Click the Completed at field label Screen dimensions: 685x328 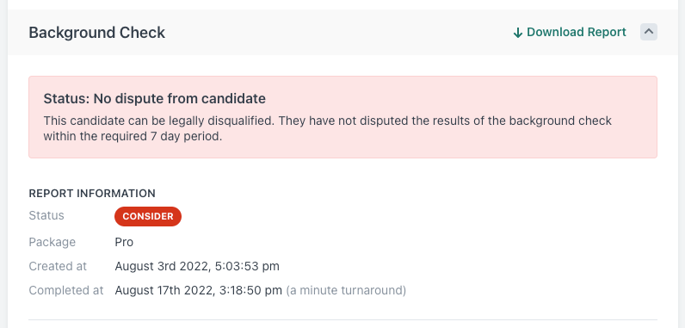66,290
